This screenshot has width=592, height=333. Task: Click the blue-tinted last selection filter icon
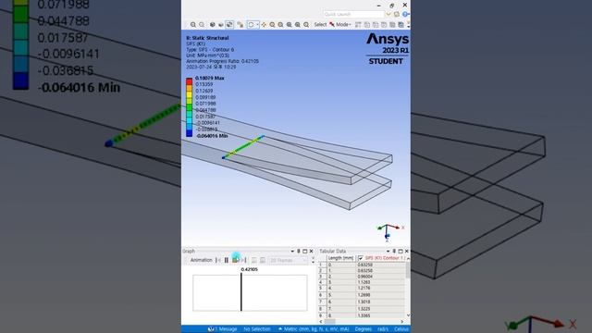[401, 25]
